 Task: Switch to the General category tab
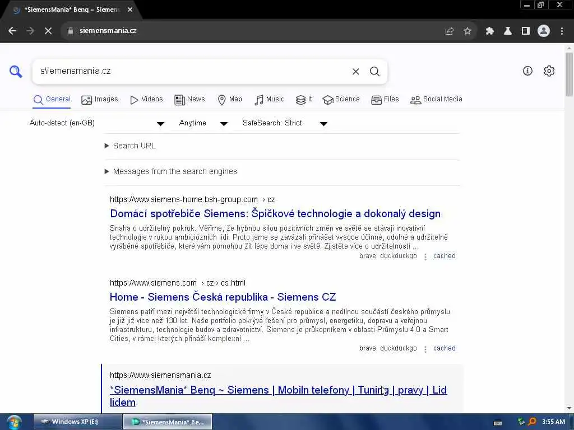point(52,100)
